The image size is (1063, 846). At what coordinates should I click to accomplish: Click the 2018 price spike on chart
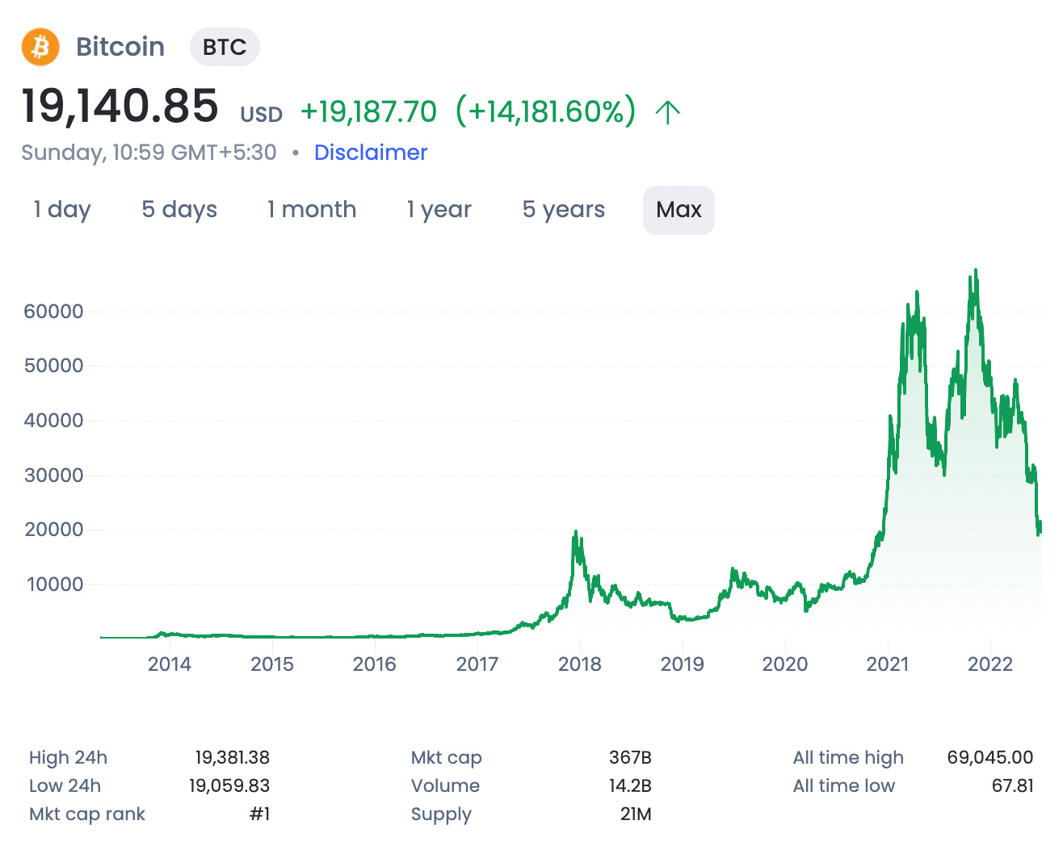click(x=576, y=533)
